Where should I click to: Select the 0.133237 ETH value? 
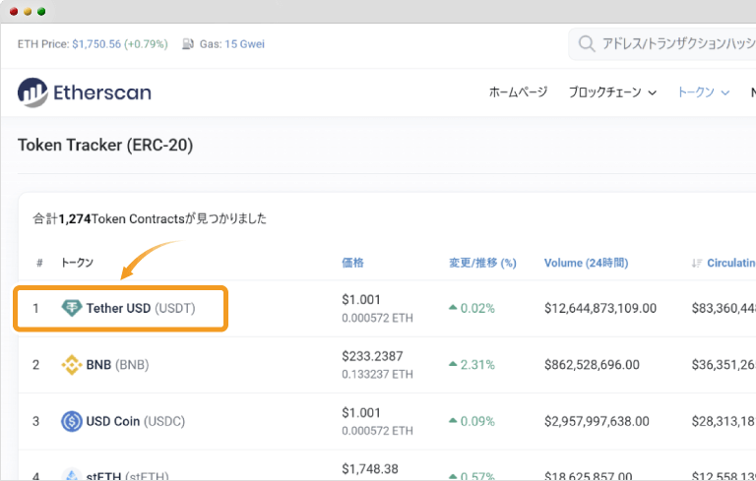378,375
